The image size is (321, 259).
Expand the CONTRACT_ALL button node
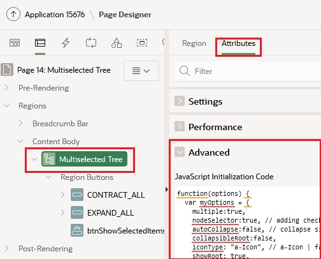click(x=62, y=195)
